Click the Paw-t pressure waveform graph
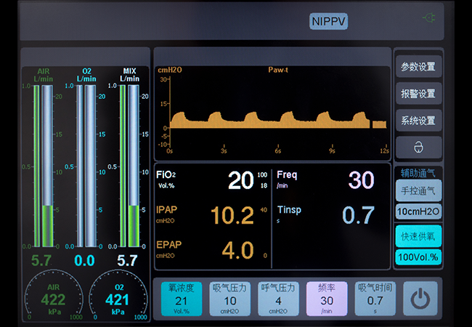 click(272, 113)
